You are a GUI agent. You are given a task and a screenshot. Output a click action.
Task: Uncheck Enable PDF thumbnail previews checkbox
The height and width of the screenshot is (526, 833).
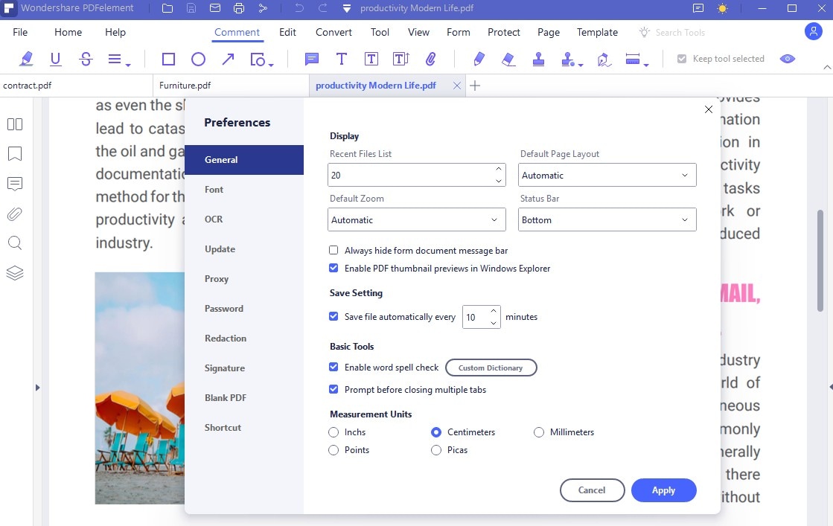(333, 268)
